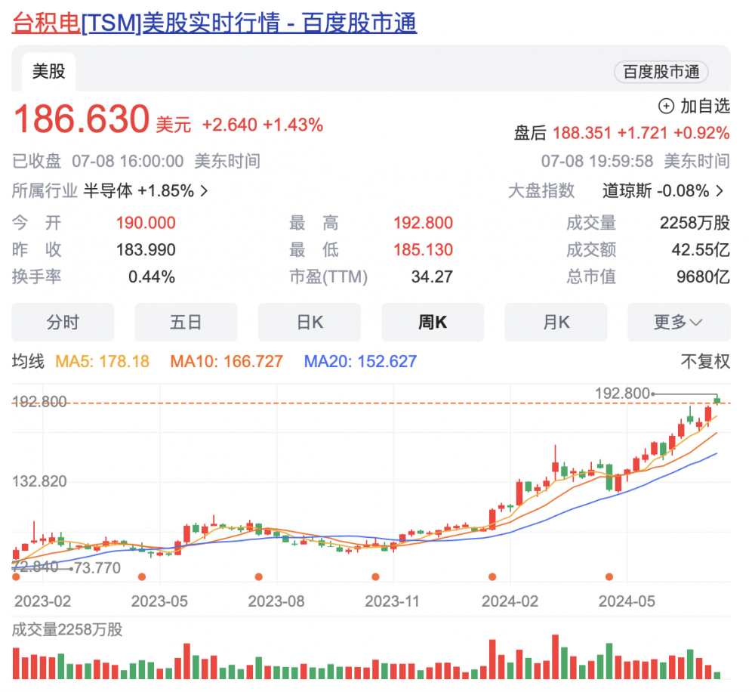Click the 192.800 high label on chart

[622, 394]
